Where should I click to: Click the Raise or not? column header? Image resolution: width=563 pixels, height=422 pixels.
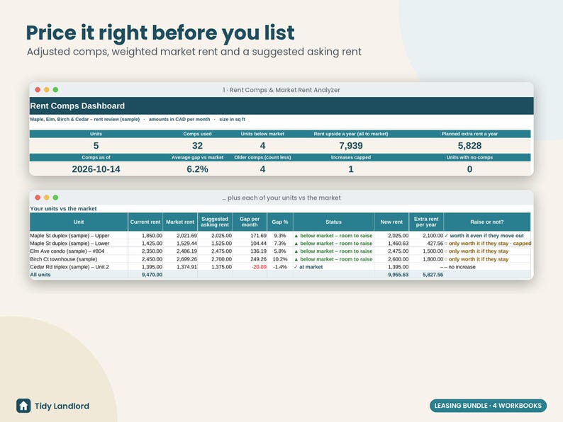(487, 222)
